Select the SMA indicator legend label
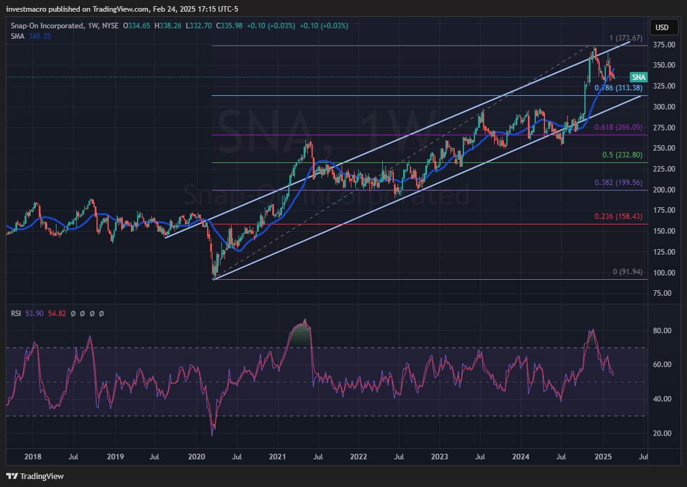 [17, 36]
